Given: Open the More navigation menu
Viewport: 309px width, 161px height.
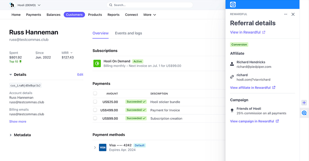Looking at the screenshot, I should [150, 15].
